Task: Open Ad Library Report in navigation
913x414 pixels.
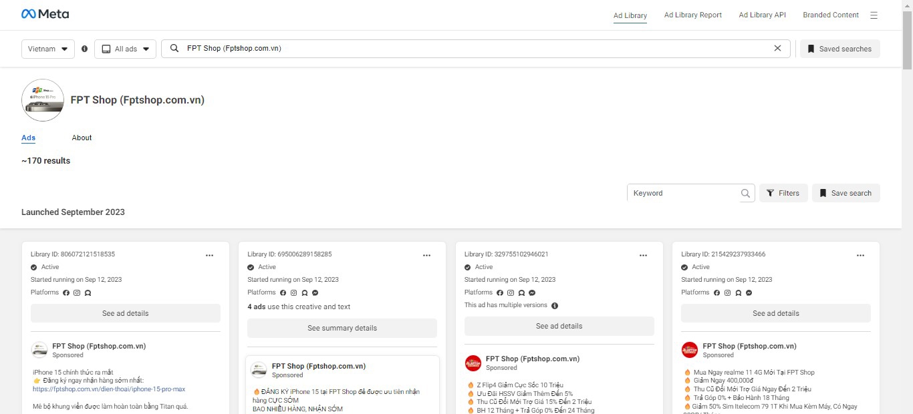Action: tap(692, 15)
